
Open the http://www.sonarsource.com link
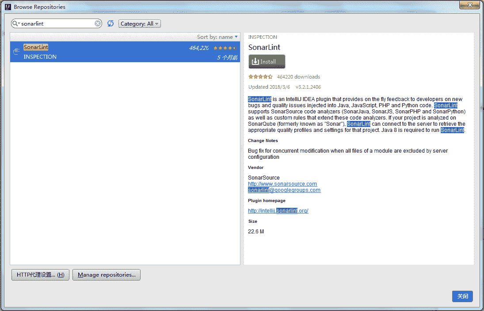tap(282, 184)
